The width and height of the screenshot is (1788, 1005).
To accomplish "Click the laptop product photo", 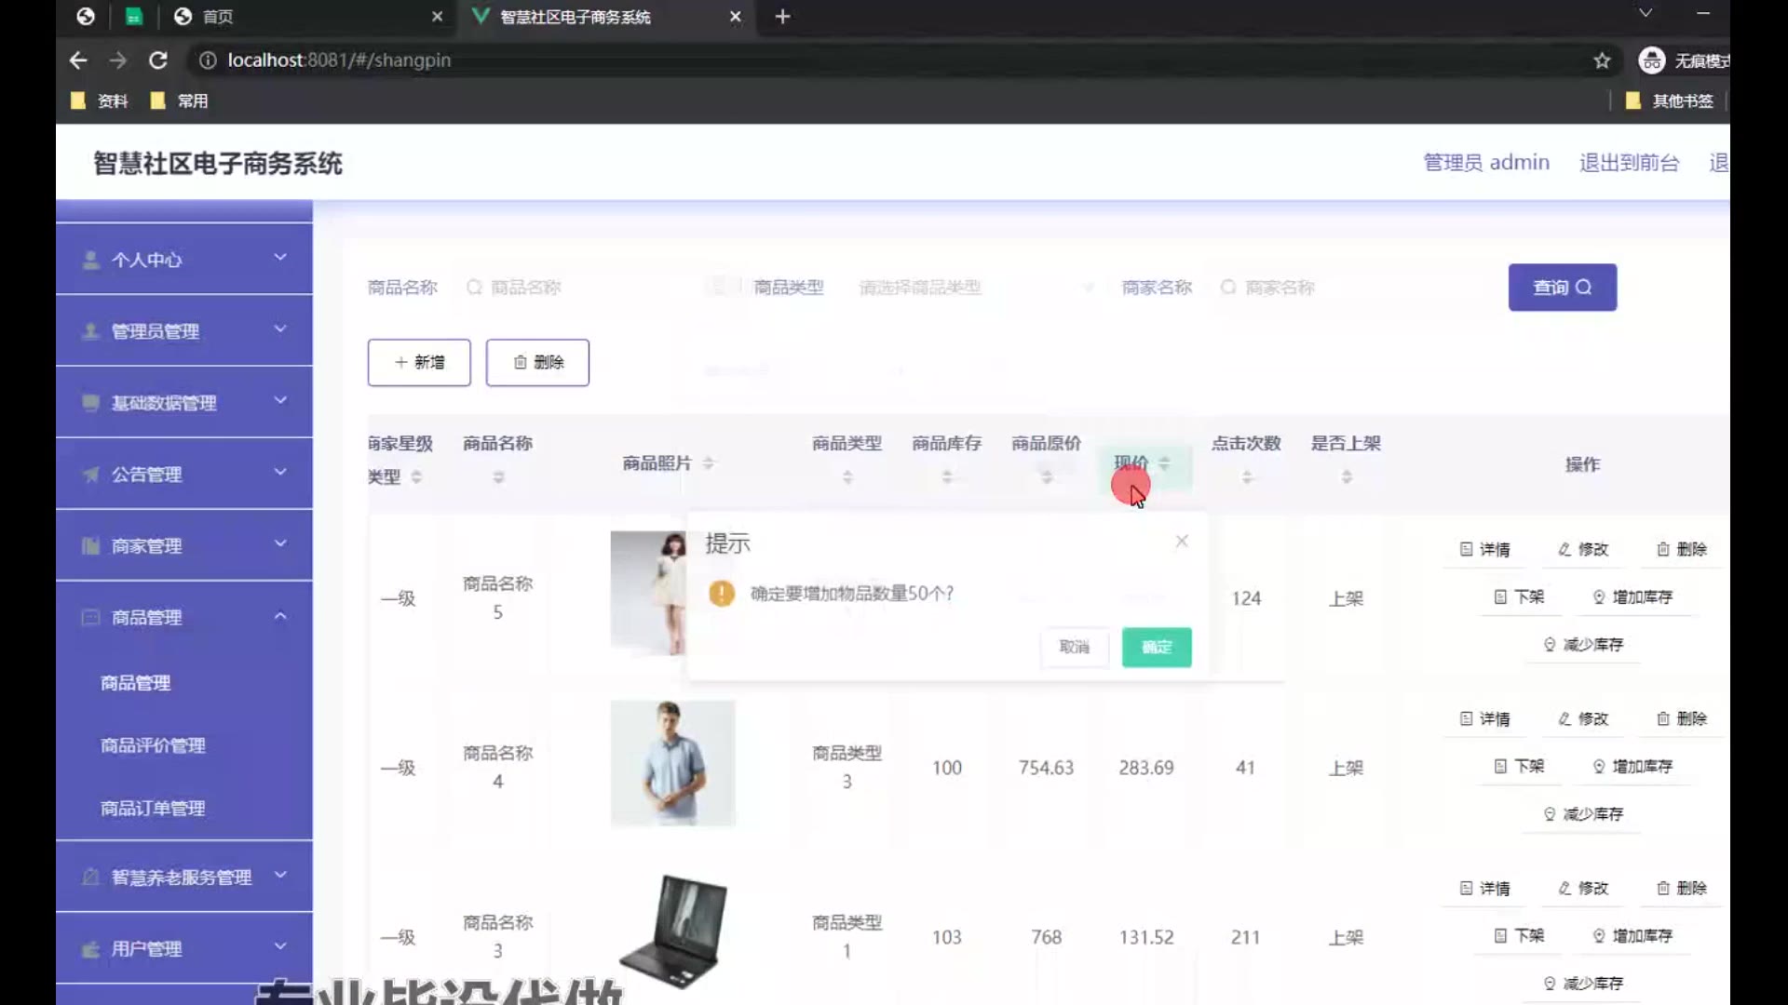I will coord(672,931).
